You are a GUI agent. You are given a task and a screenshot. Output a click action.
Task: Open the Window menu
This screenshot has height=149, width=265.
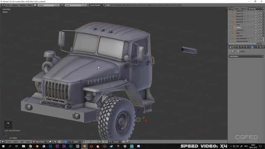23,5
